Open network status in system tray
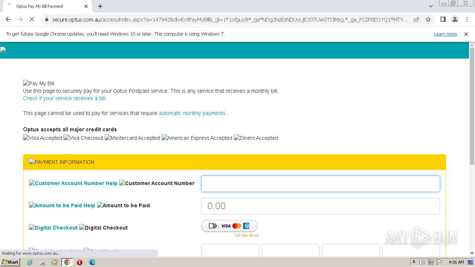This screenshot has height=267, width=475. point(430,262)
